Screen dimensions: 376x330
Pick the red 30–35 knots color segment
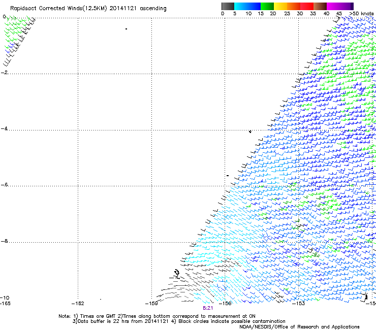pyautogui.click(x=307, y=6)
